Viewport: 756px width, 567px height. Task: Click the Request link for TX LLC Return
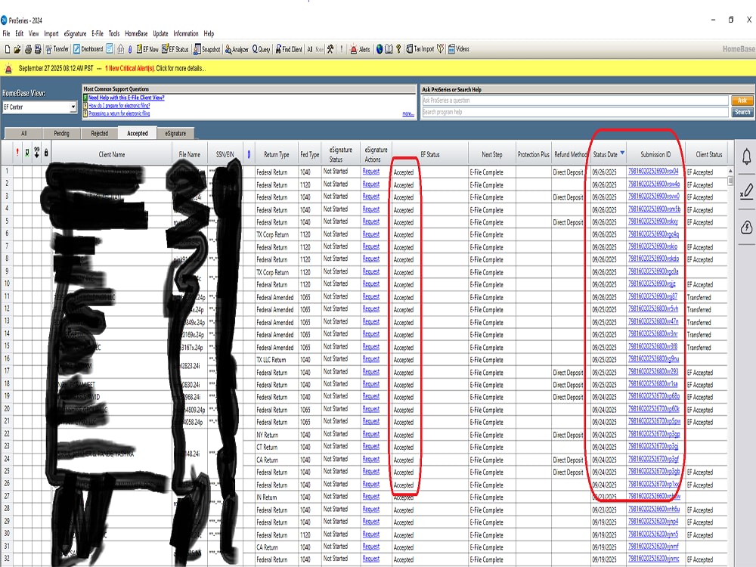coord(370,359)
